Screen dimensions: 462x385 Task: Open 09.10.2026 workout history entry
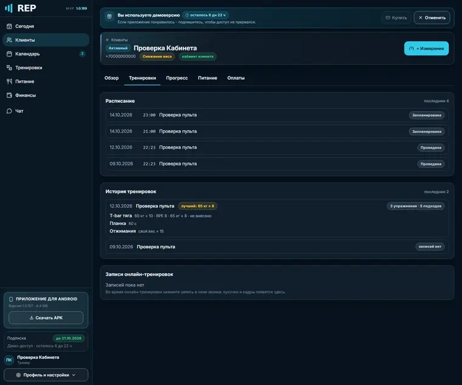pos(277,247)
